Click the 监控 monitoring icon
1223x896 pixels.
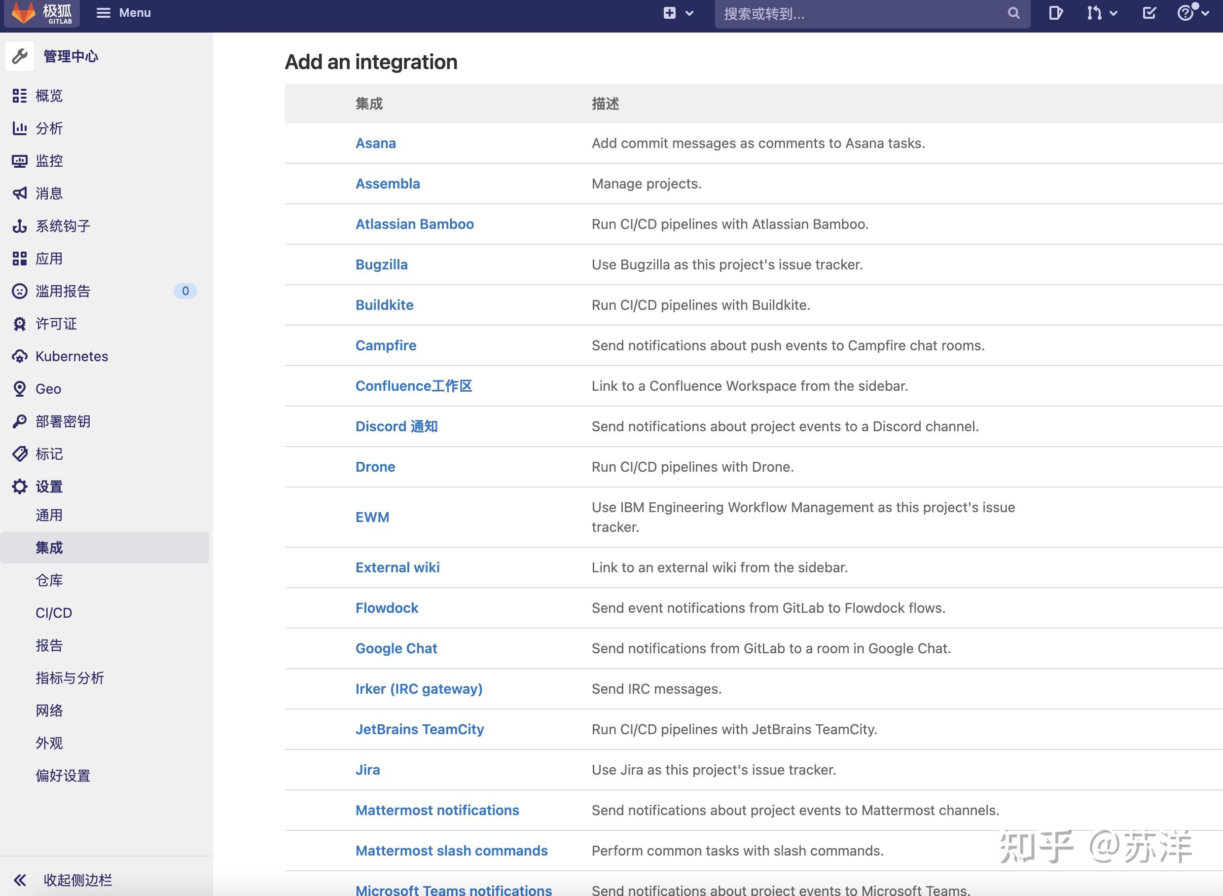click(x=20, y=160)
